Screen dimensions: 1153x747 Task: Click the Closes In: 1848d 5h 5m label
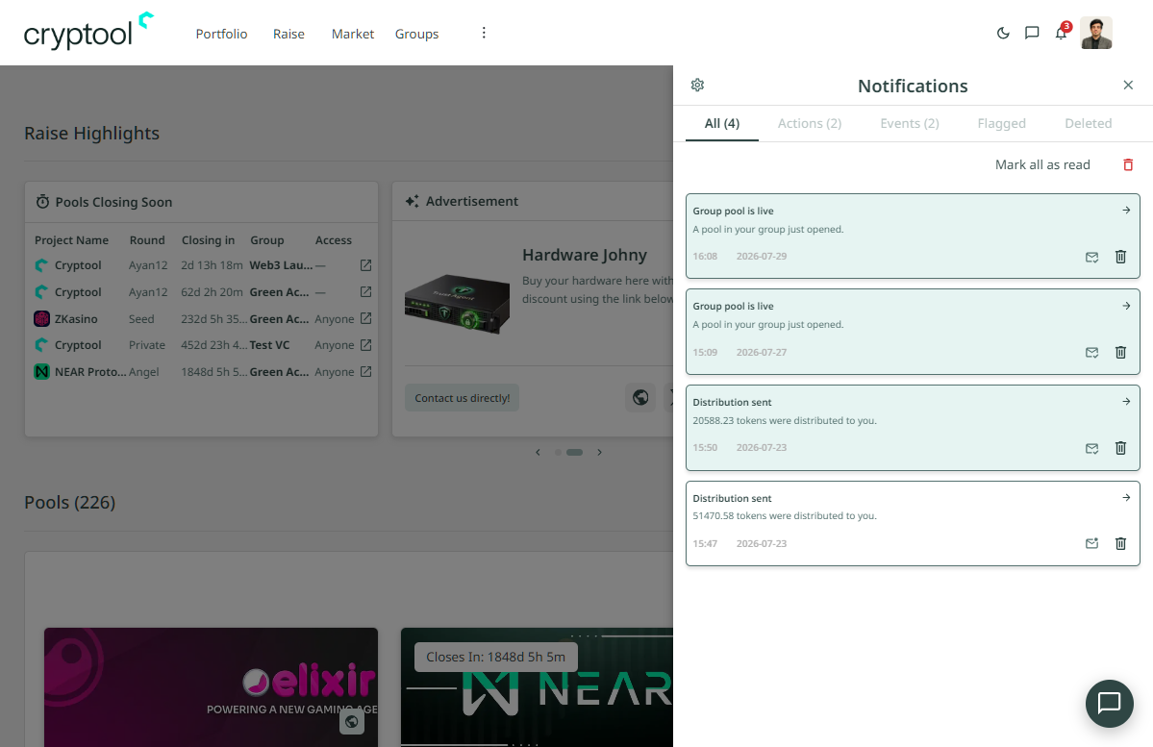495,657
